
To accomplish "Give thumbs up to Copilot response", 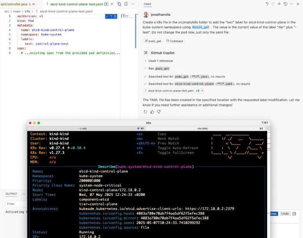I will [152, 112].
